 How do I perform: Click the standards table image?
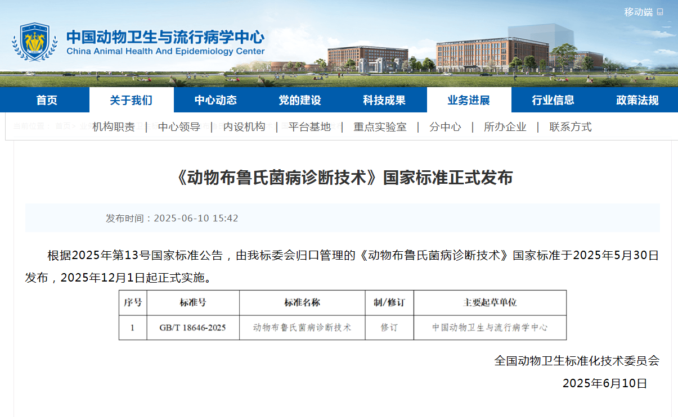pyautogui.click(x=342, y=315)
